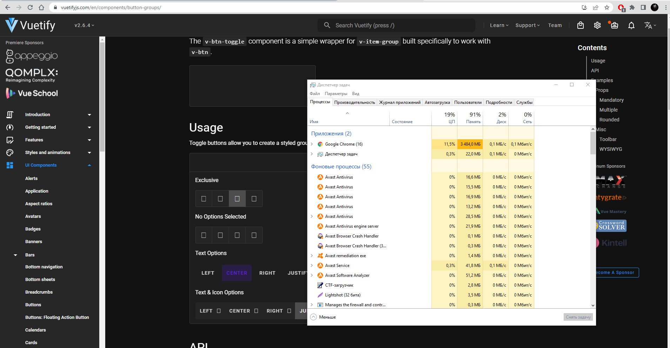Switch to Производительность tab in Task Manager
The image size is (670, 348).
click(355, 102)
